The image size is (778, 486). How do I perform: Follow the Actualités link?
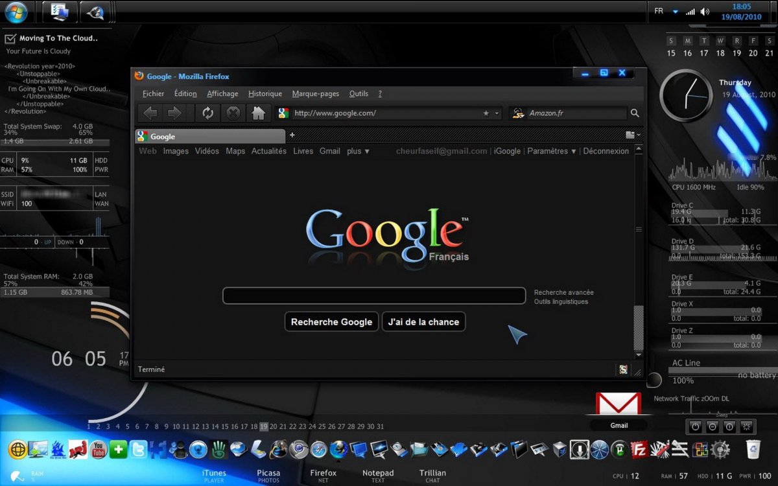tap(269, 151)
